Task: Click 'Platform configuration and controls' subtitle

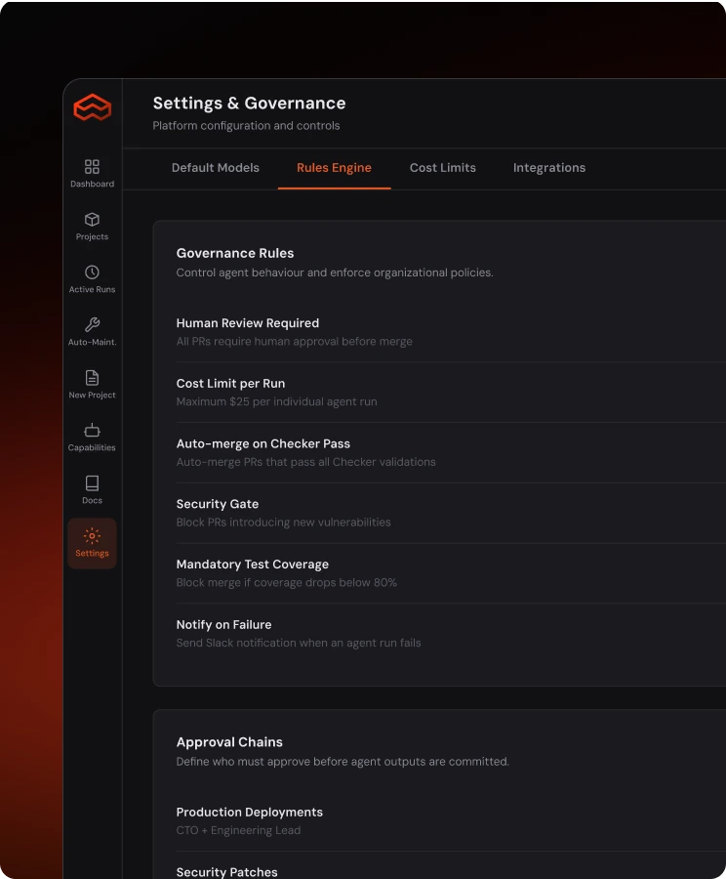Action: click(247, 126)
